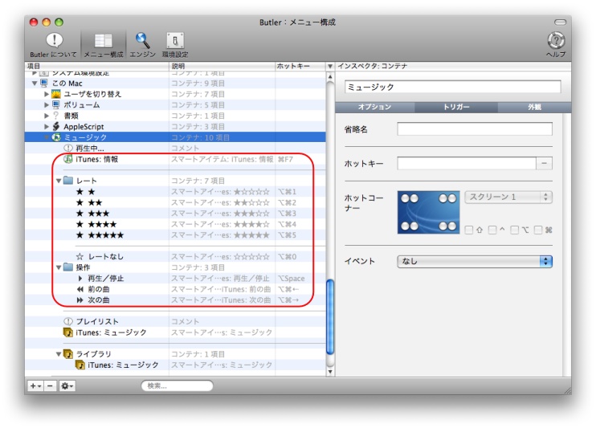Switch to the オプション tab

point(375,107)
